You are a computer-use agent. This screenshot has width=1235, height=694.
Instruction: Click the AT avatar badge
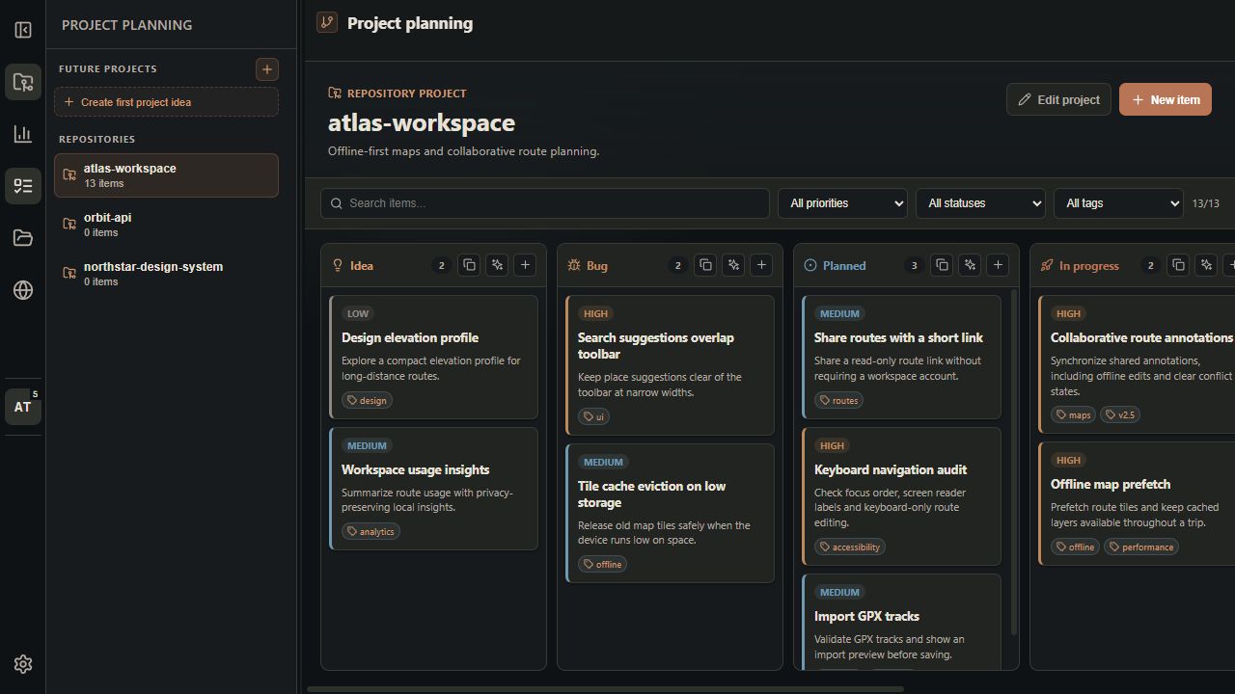pyautogui.click(x=23, y=407)
